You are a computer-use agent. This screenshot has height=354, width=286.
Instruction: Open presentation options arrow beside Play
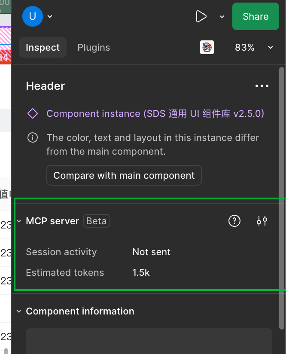click(x=222, y=16)
